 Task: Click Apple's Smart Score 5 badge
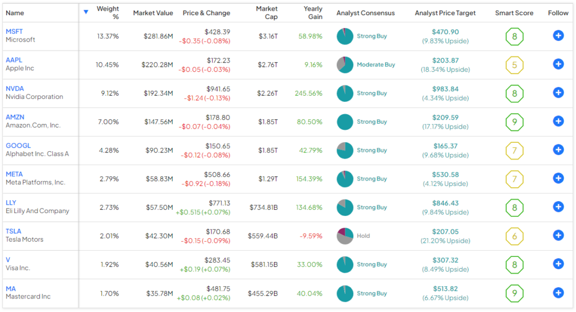514,65
